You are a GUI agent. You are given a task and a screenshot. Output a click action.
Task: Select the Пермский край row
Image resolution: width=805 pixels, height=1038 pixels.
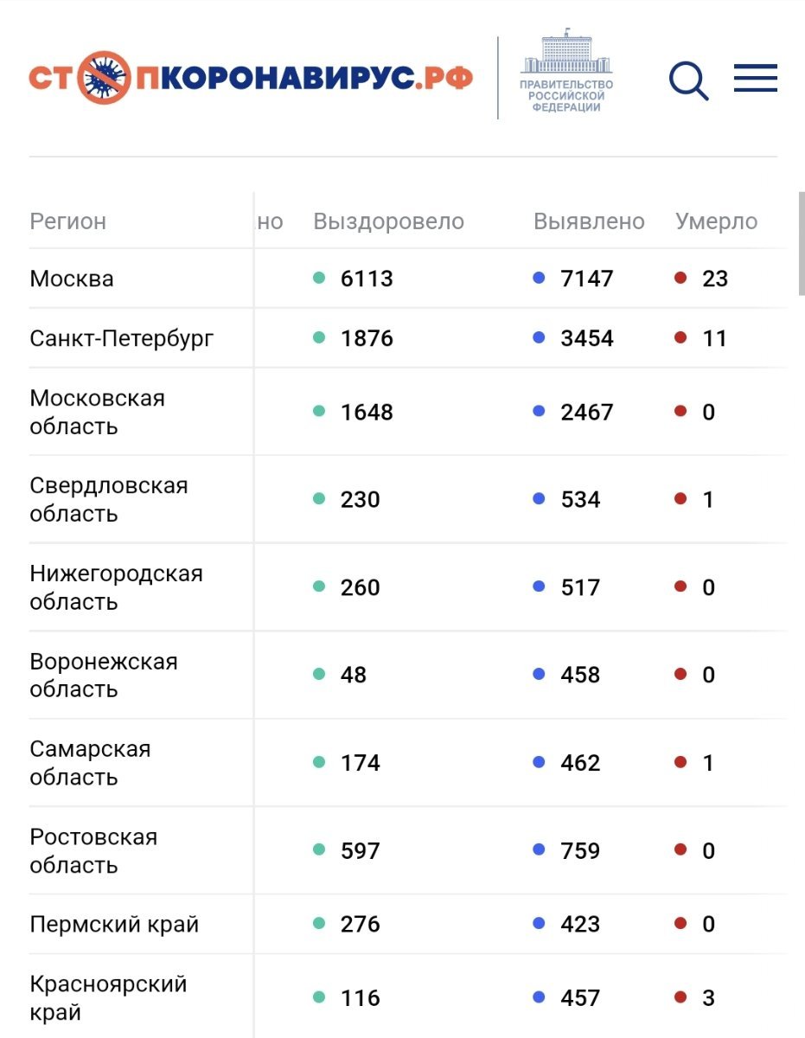(x=114, y=924)
